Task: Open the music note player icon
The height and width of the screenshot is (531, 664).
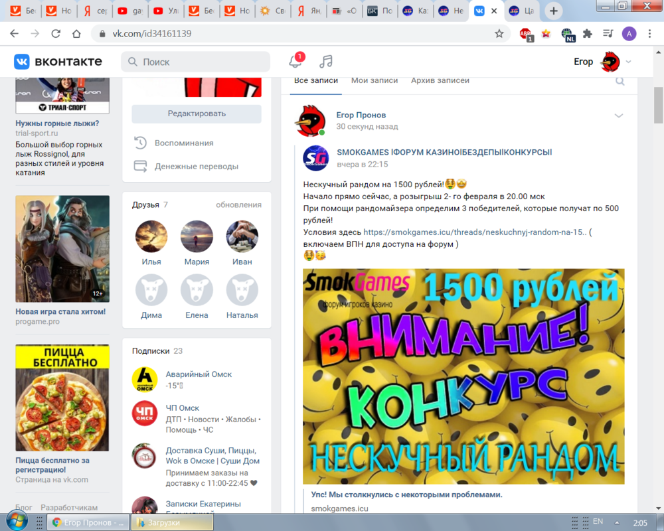Action: [325, 62]
